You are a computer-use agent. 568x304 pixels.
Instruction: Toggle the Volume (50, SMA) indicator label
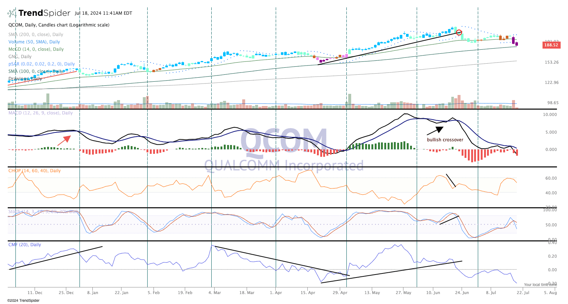pos(34,42)
